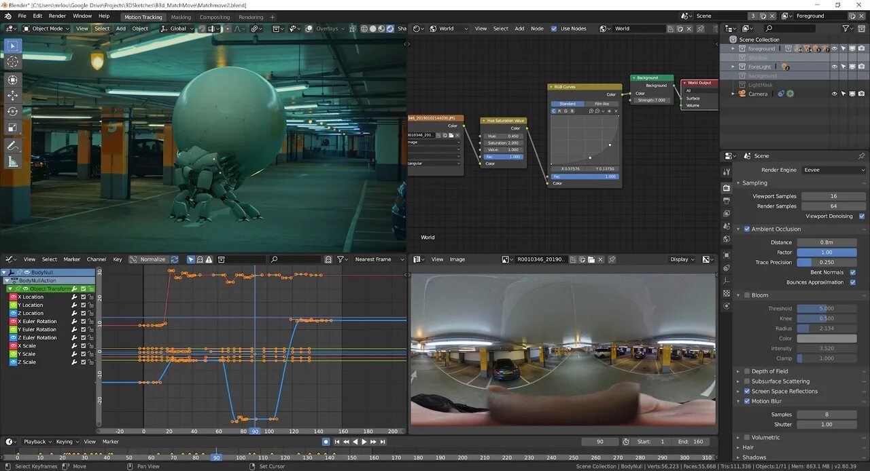The width and height of the screenshot is (870, 471).
Task: Enable the Bloom checkbox
Action: [x=747, y=295]
